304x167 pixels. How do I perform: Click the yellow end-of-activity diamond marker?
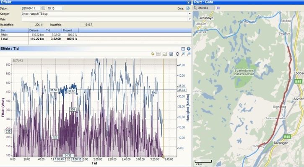(x=163, y=157)
